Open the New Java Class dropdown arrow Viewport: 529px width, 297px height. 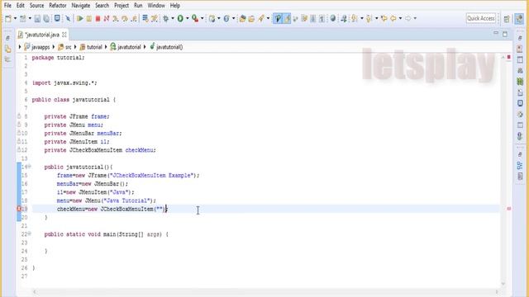pos(233,18)
